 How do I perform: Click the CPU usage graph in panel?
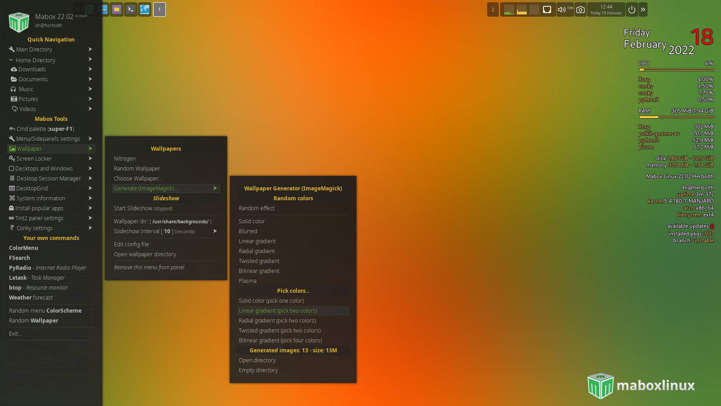tap(509, 9)
